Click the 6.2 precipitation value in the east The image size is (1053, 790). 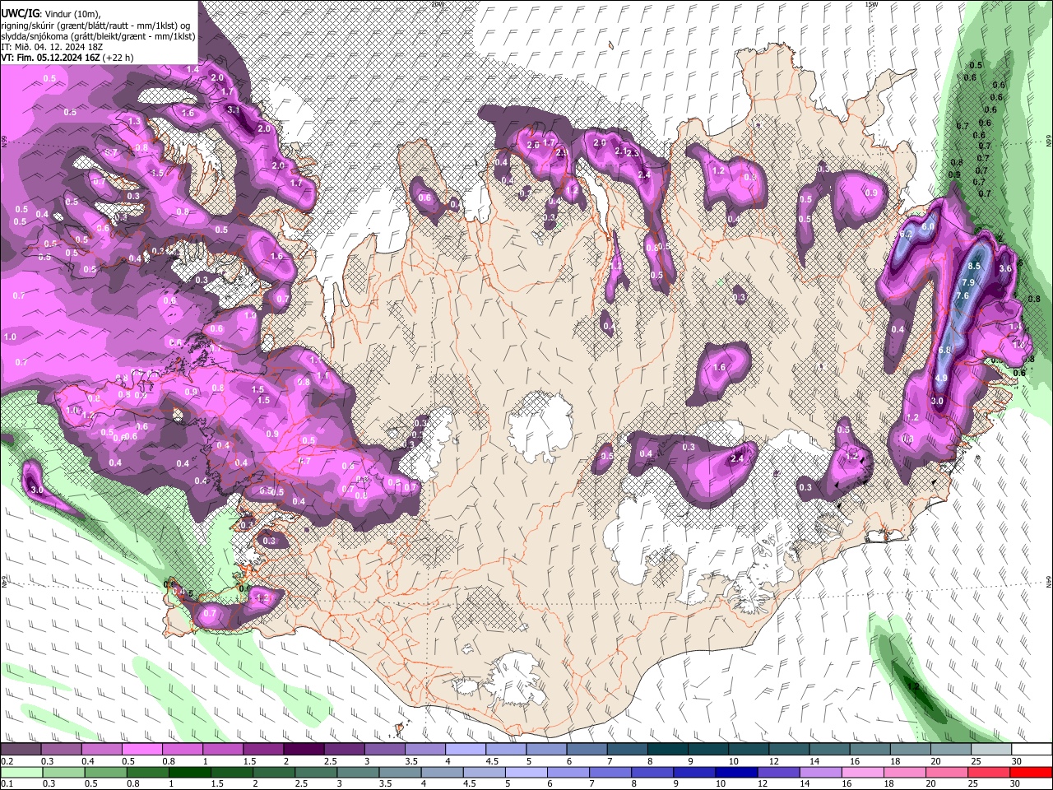click(907, 234)
